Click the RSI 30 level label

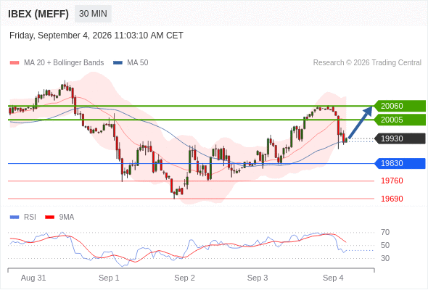(385, 258)
